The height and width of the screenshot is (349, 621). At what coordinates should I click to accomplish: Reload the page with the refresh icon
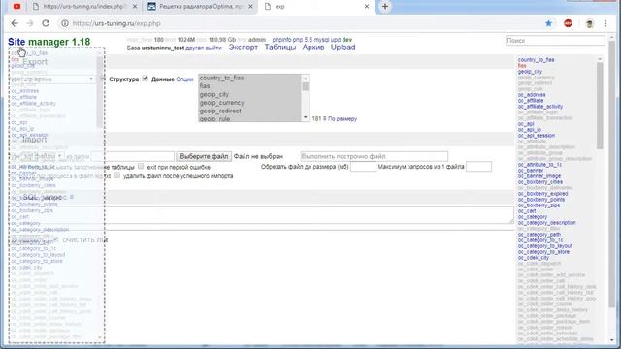46,23
